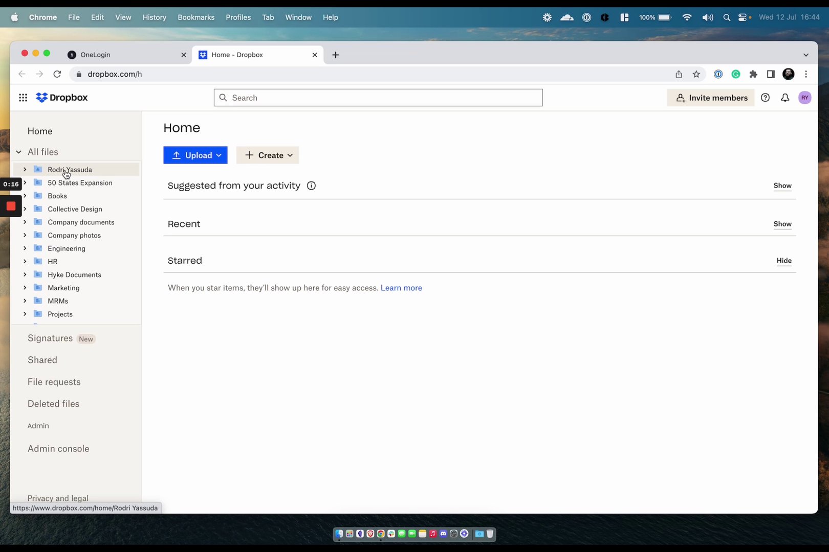Open the help question mark icon
Viewport: 829px width, 552px height.
(766, 97)
